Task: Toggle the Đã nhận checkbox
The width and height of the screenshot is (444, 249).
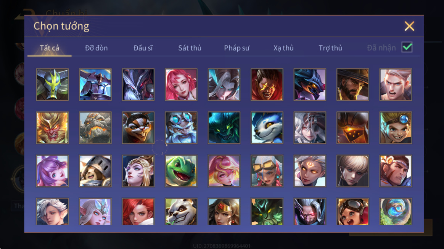Action: (x=407, y=47)
